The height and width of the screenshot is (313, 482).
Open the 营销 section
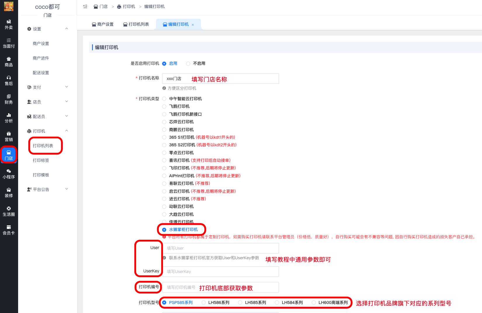tap(9, 136)
